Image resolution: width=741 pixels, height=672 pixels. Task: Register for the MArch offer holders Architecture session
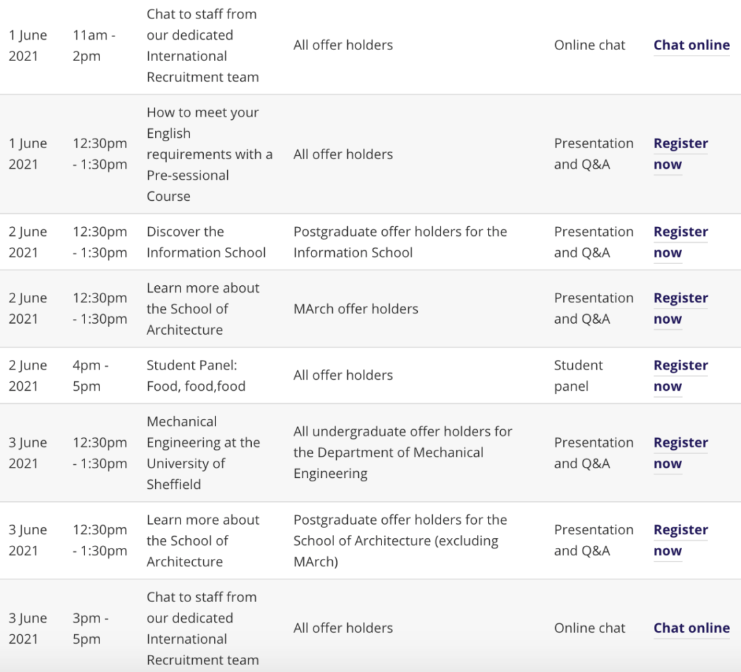(x=680, y=309)
